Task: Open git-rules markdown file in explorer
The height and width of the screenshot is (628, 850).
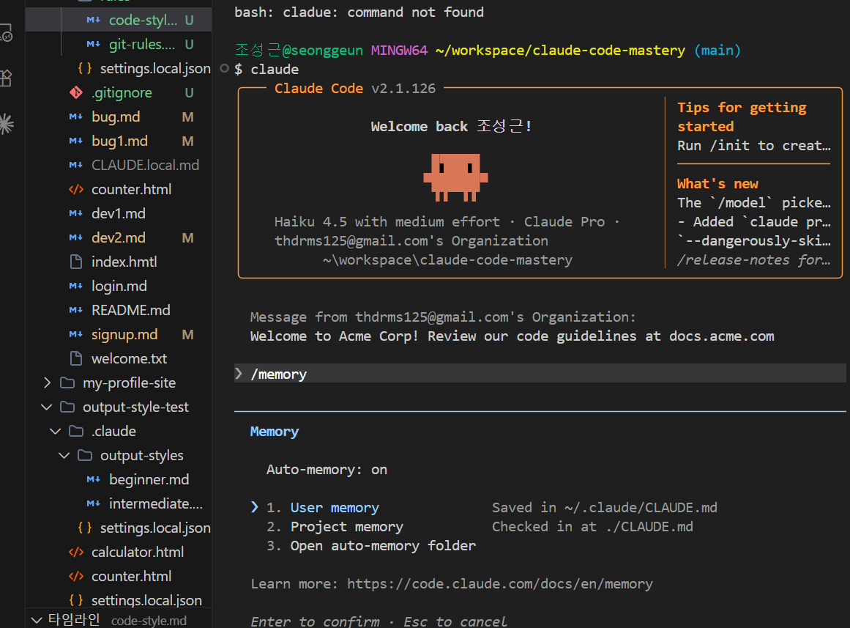Action: (x=142, y=45)
